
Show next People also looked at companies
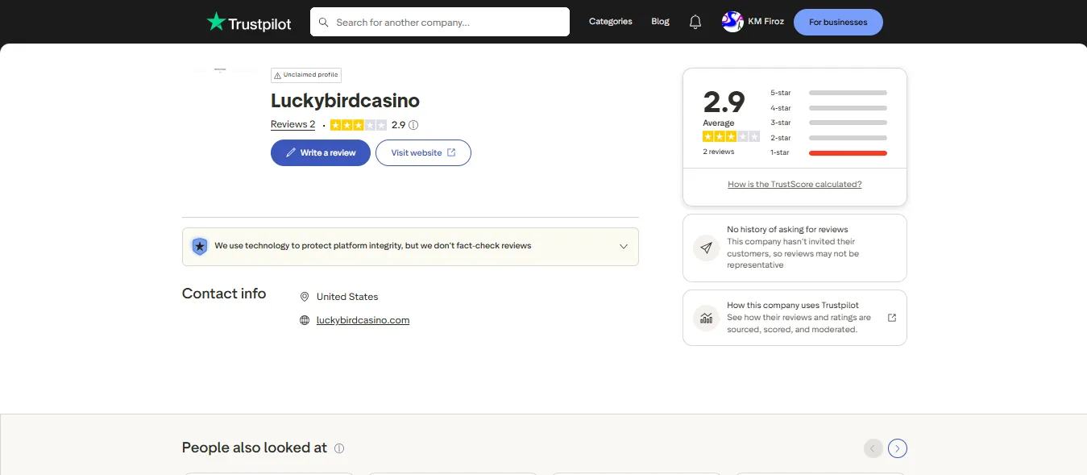pos(898,448)
